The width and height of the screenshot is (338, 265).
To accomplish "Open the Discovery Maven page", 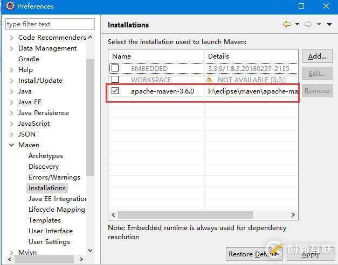I will pyautogui.click(x=44, y=166).
